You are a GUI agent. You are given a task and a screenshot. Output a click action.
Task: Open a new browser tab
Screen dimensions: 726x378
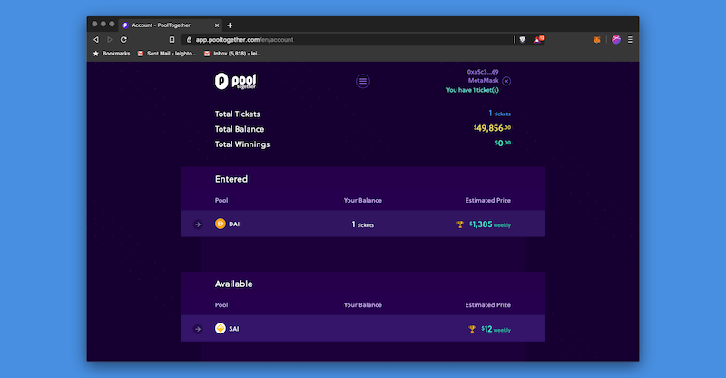230,25
